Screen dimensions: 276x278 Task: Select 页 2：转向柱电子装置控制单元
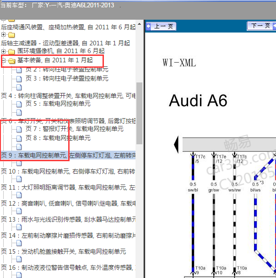(x=67, y=69)
